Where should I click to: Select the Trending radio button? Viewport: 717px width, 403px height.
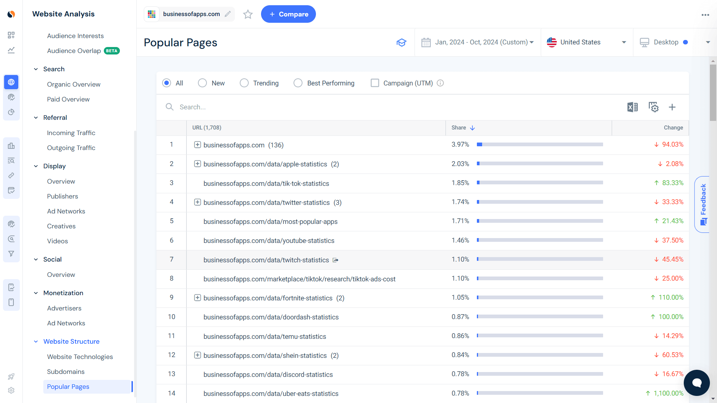pos(244,83)
